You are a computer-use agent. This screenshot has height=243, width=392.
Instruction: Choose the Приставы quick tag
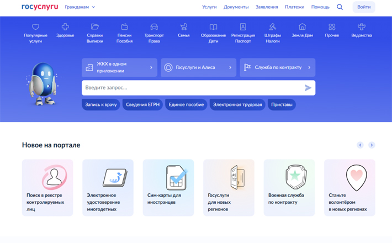point(282,104)
